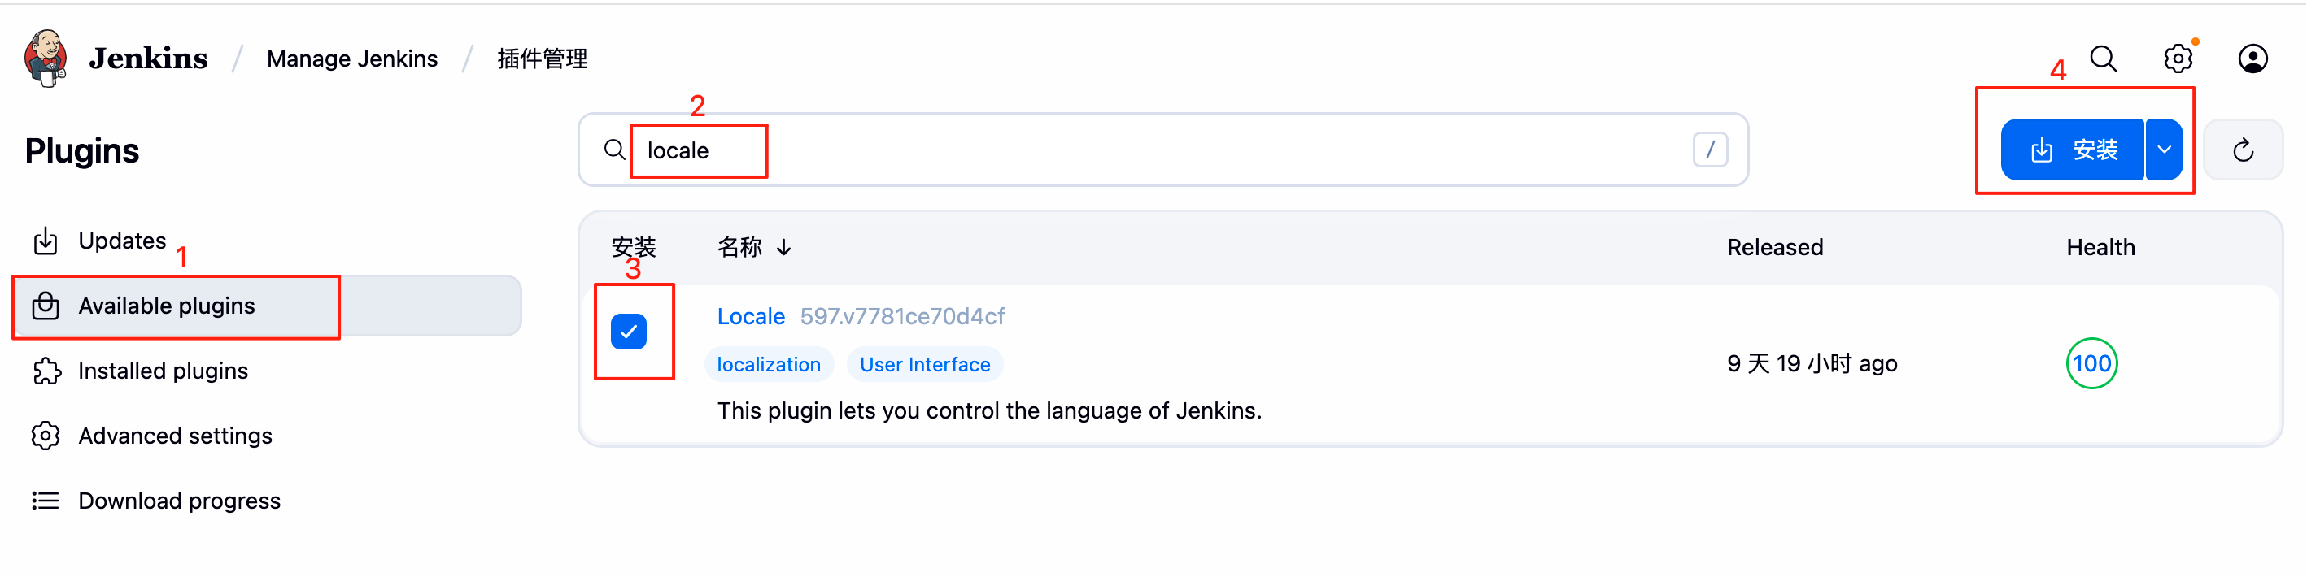Select Available plugins in the sidebar
The image size is (2307, 577).
167,306
